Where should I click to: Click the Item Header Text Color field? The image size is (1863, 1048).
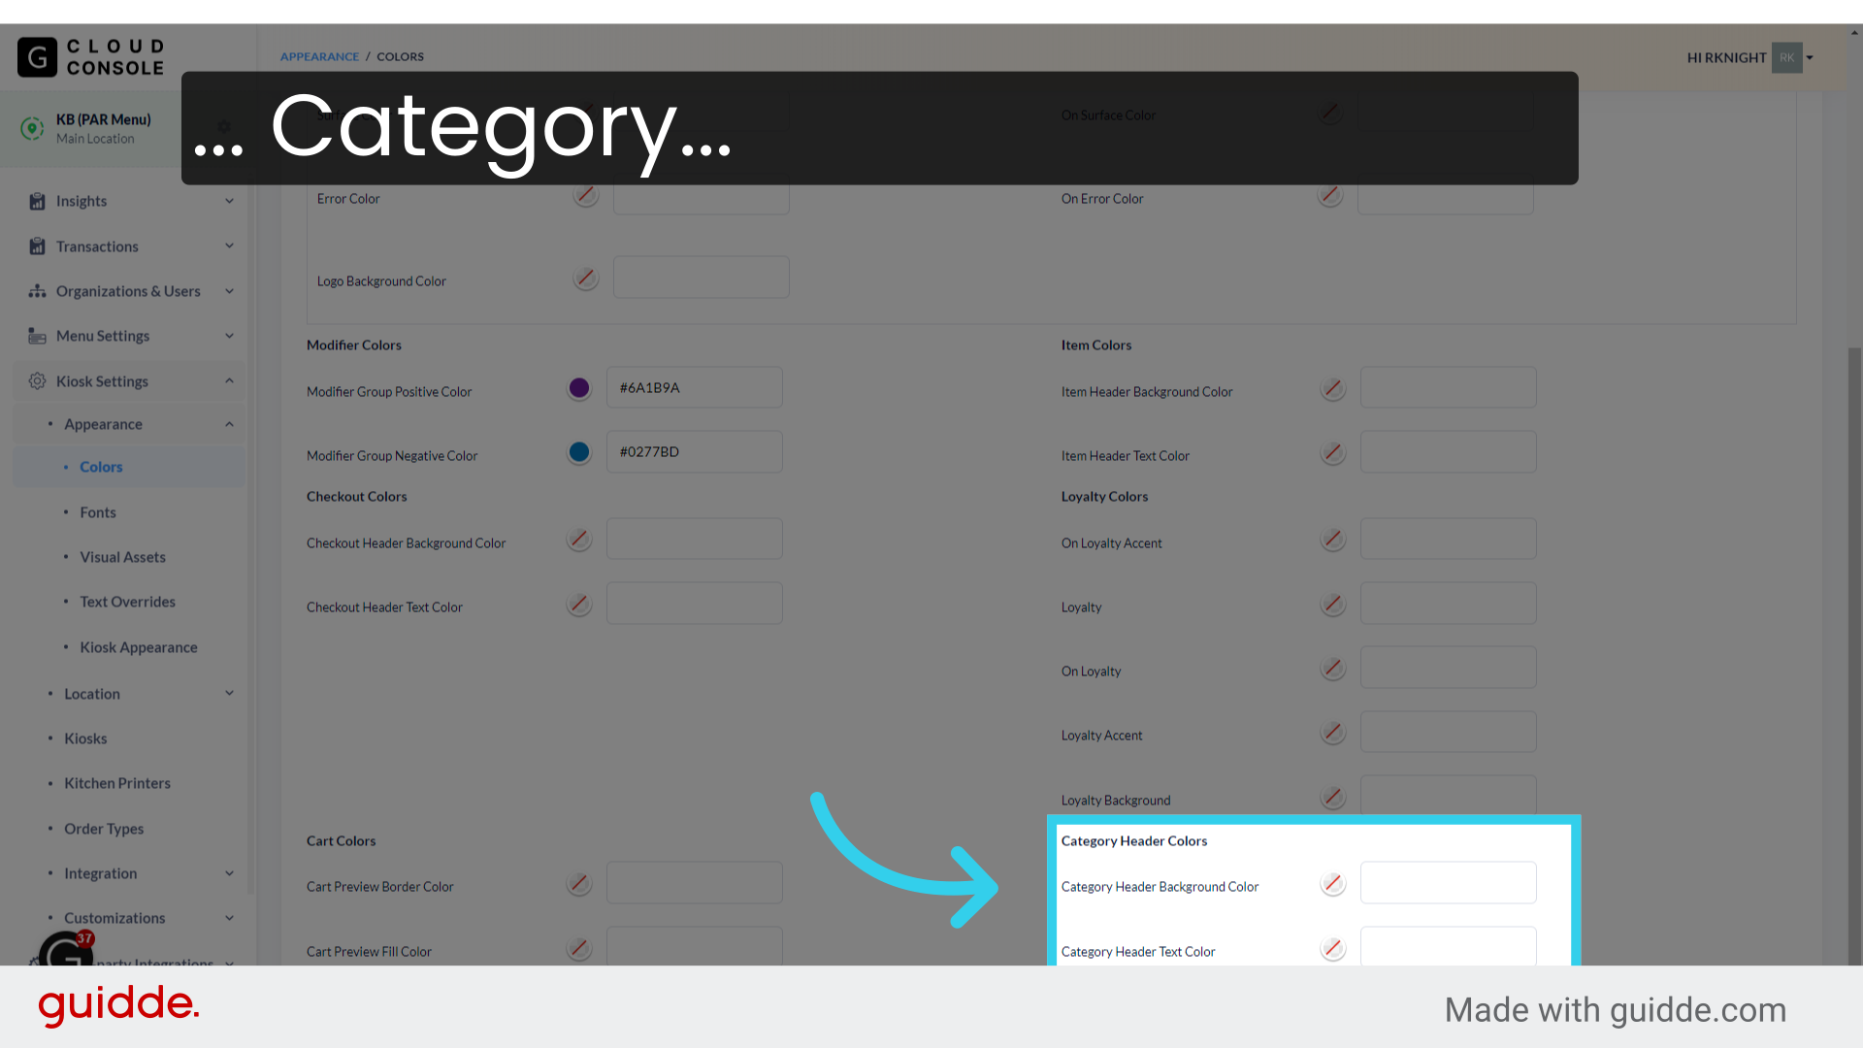coord(1449,451)
